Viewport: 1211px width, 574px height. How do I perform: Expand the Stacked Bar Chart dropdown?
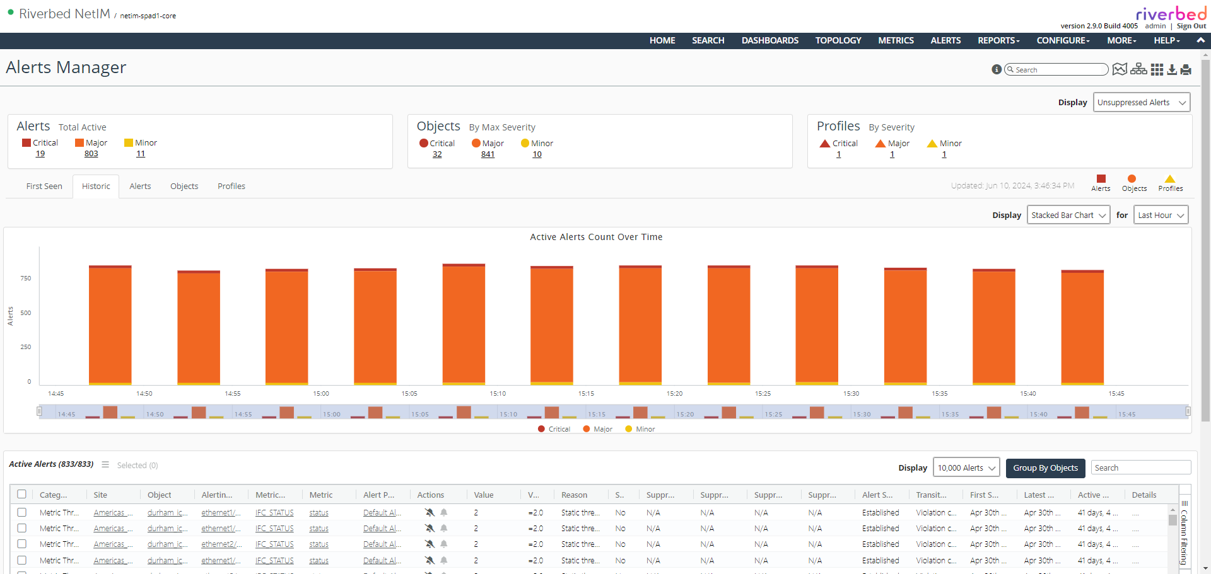pos(1068,215)
